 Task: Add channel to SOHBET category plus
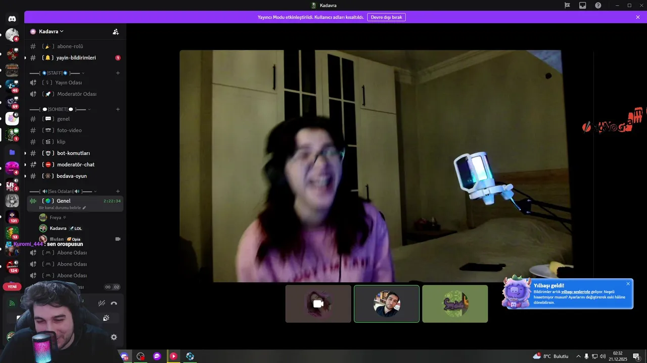[118, 109]
